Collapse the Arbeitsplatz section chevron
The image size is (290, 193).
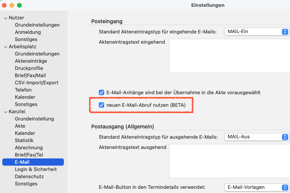point(5,47)
